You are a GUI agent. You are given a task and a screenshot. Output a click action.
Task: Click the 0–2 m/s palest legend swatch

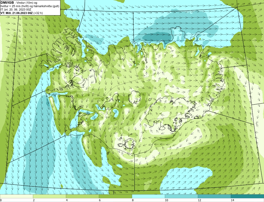(x=16, y=196)
